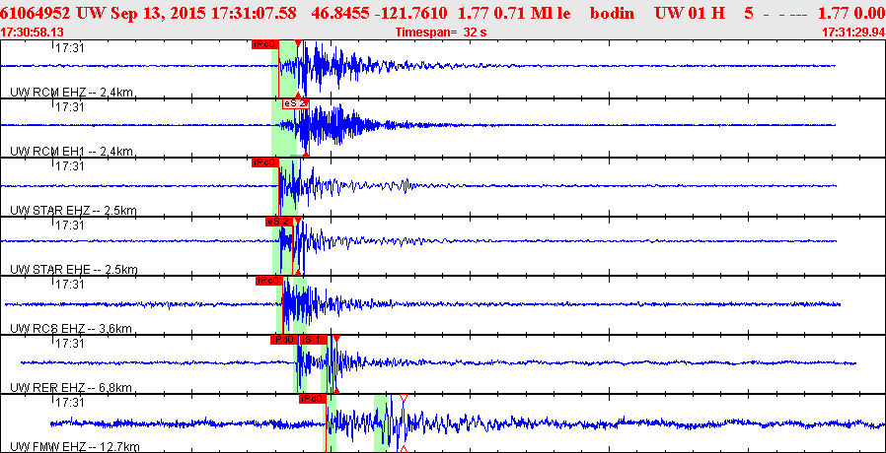
Task: Click the red top triangle marker on RER EHZ
Action: 336,338
